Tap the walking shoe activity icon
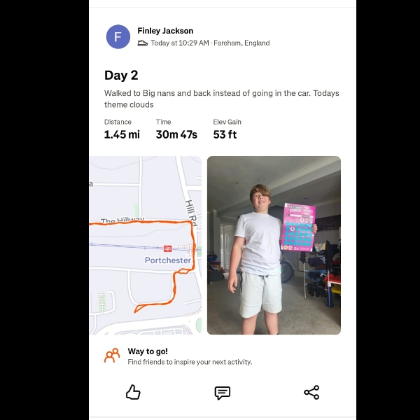 [x=143, y=43]
